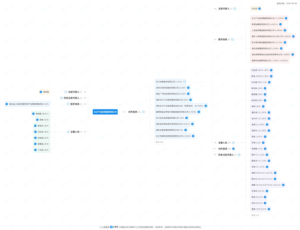This screenshot has height=230, width=300.
Task: Click query date text 2025-08-08
Action: tap(291, 3)
